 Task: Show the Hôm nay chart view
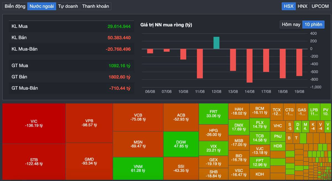[x=291, y=24]
